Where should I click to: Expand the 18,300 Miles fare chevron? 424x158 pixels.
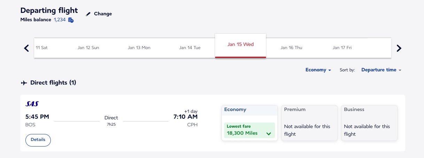(268, 134)
